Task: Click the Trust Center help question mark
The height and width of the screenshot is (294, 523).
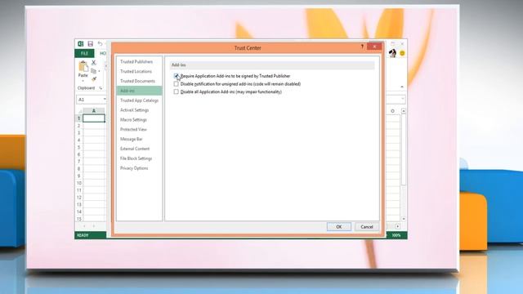Action: [x=362, y=47]
